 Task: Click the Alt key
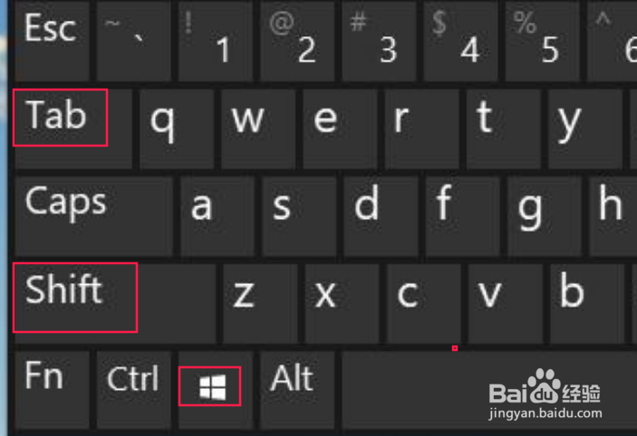[x=297, y=390]
